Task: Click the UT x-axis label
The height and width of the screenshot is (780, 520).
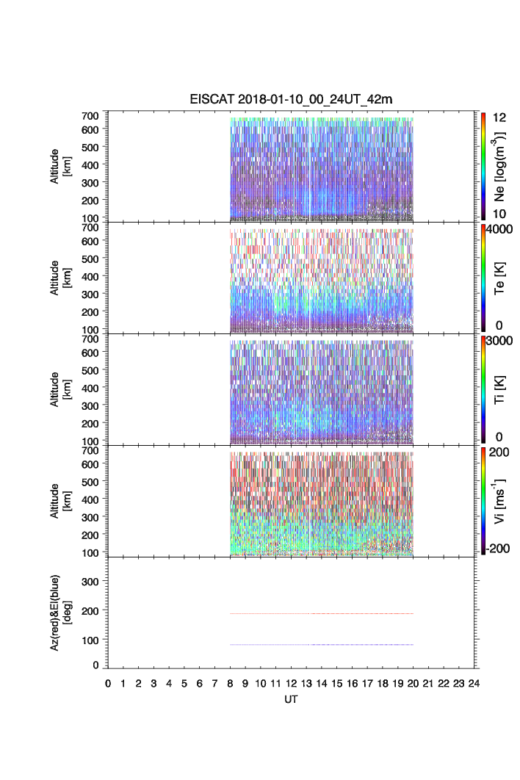Action: pos(292,699)
